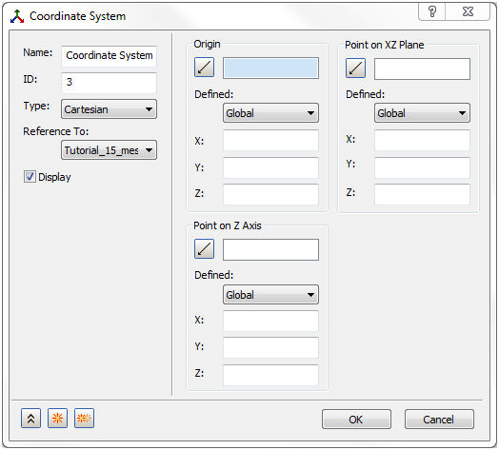Open the Reference To dropdown

[109, 150]
